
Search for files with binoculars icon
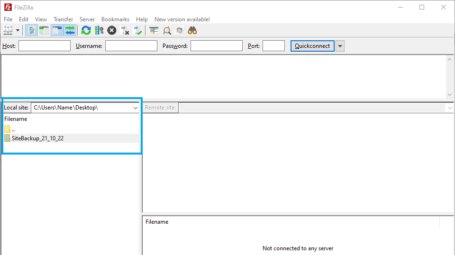(192, 30)
